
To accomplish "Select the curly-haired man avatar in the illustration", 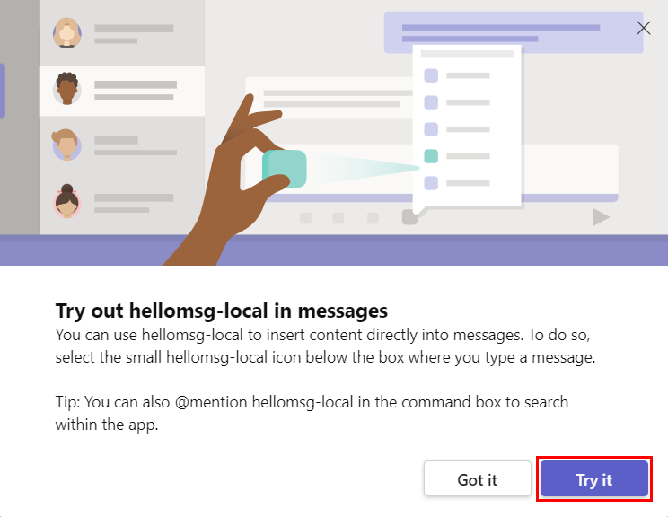I will click(x=66, y=89).
